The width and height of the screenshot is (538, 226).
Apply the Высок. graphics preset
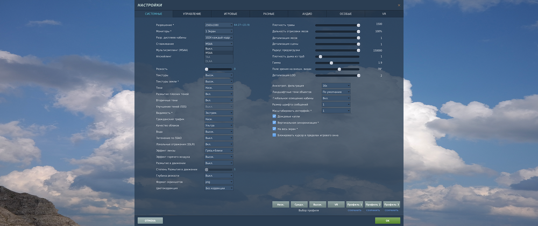pyautogui.click(x=318, y=205)
